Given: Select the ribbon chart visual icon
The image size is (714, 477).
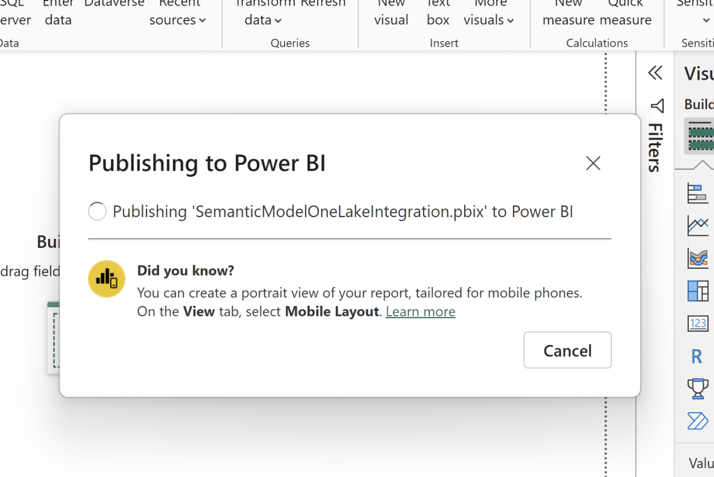Looking at the screenshot, I should [x=697, y=258].
